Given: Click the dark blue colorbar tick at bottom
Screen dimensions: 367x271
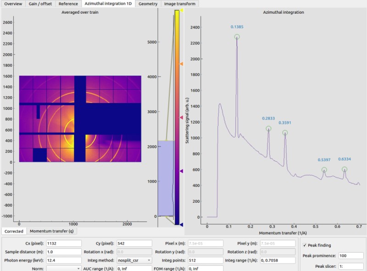Looking at the screenshot, I should point(181,225).
